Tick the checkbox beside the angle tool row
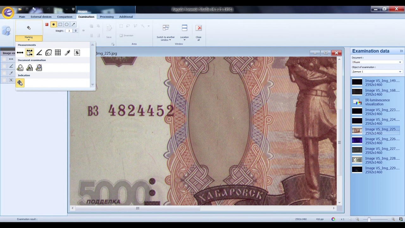 point(4,66)
